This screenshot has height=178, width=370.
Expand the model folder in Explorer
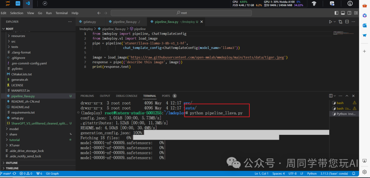tap(14, 129)
